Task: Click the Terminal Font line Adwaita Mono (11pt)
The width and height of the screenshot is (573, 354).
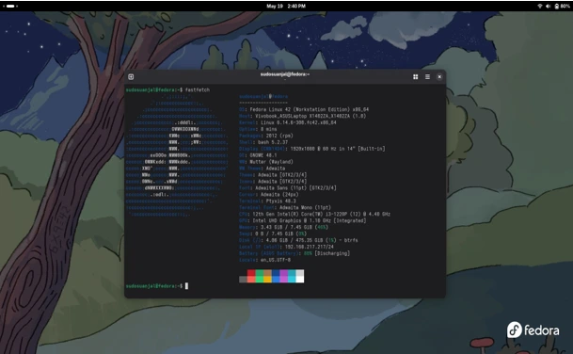Action: point(285,207)
